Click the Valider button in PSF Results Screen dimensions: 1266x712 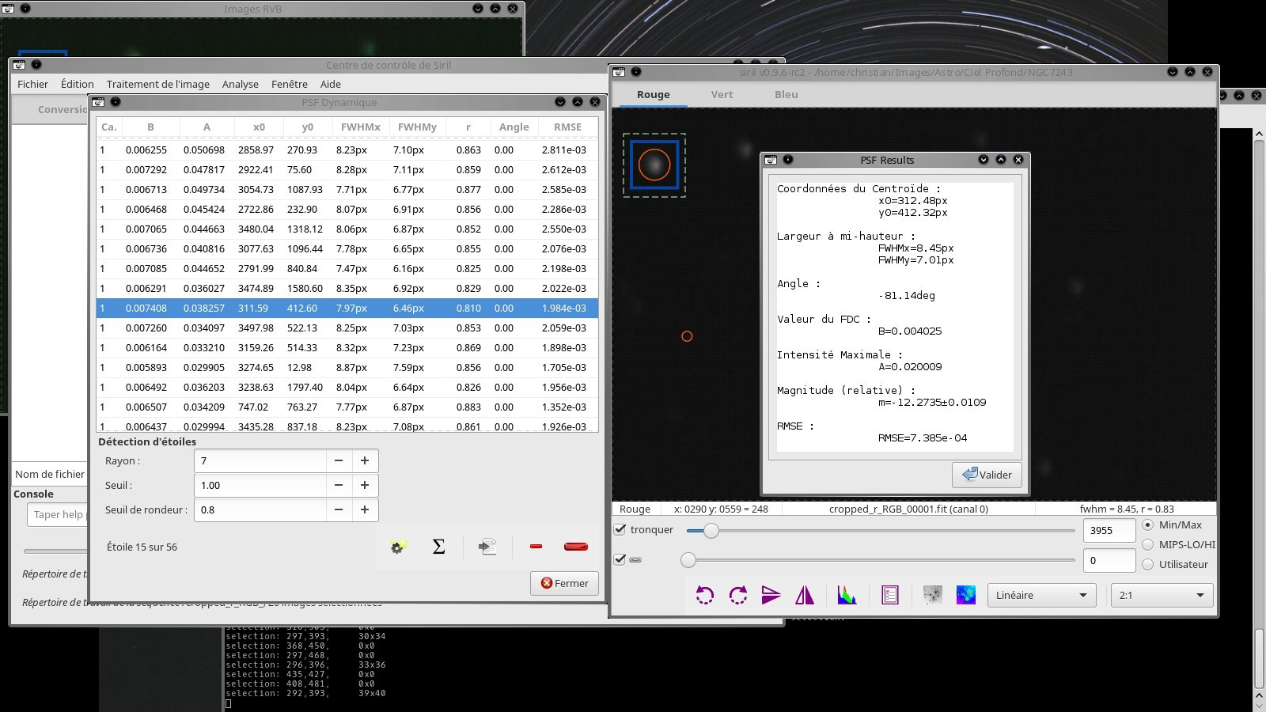[x=987, y=475]
